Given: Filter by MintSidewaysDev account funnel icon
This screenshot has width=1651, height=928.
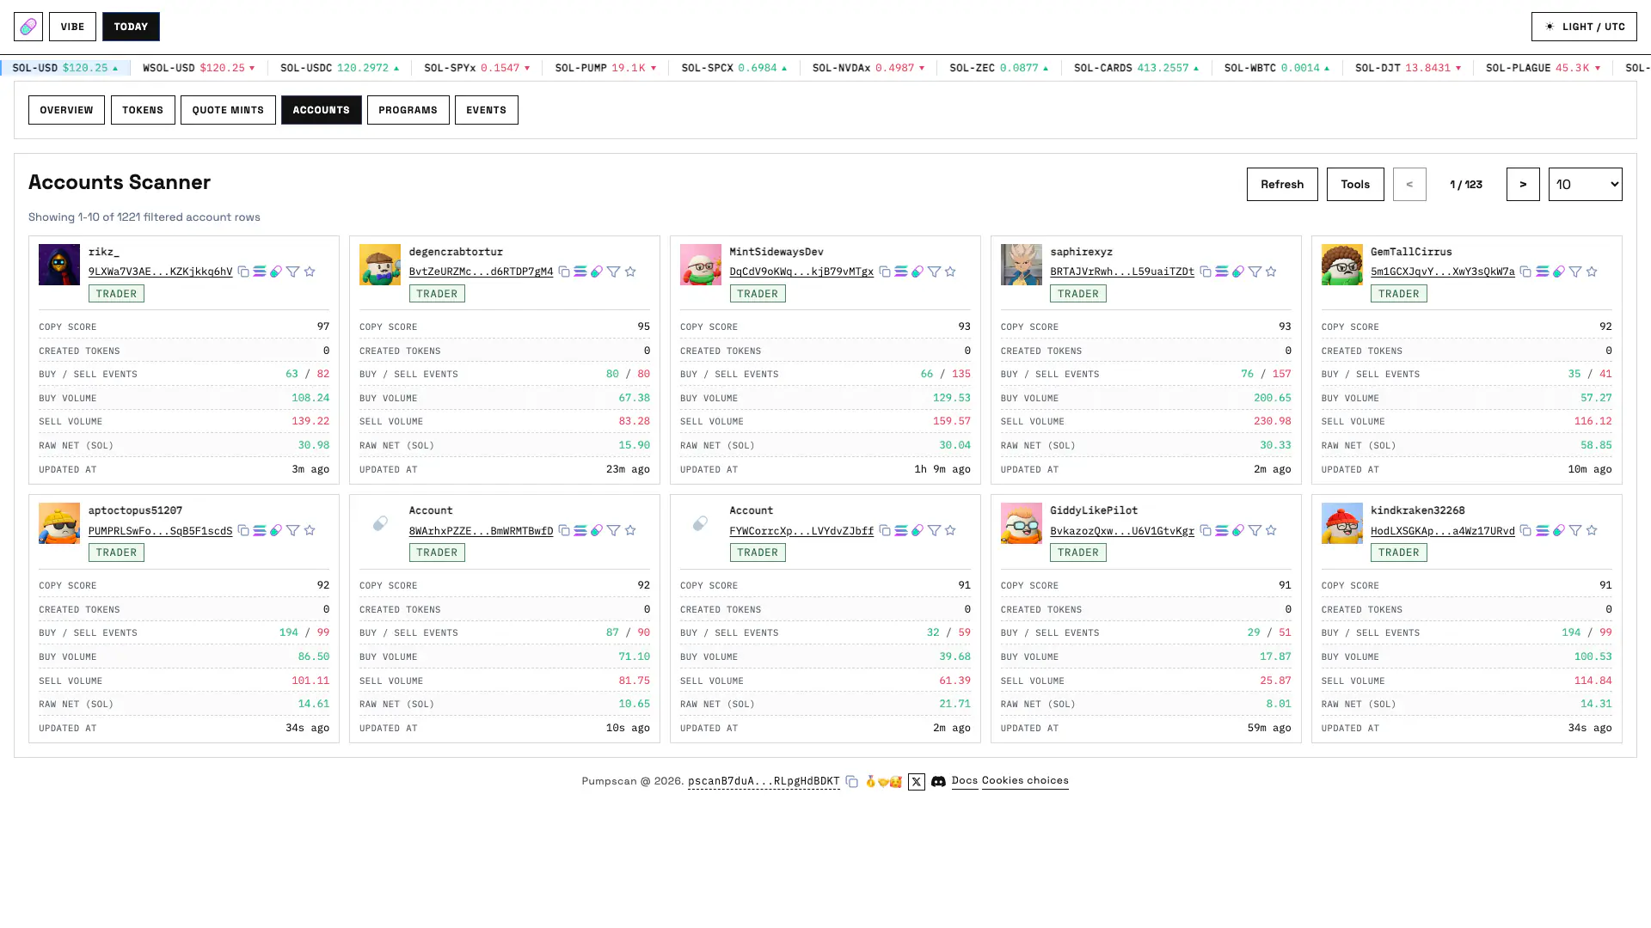Looking at the screenshot, I should (934, 272).
